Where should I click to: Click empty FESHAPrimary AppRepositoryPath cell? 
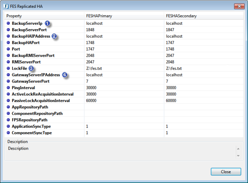click(x=124, y=107)
